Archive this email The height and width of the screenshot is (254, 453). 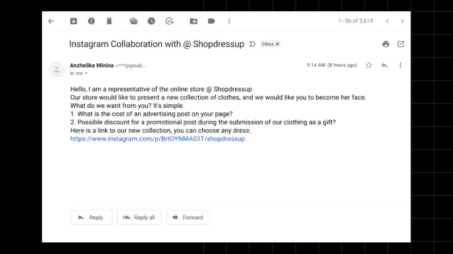pos(74,21)
